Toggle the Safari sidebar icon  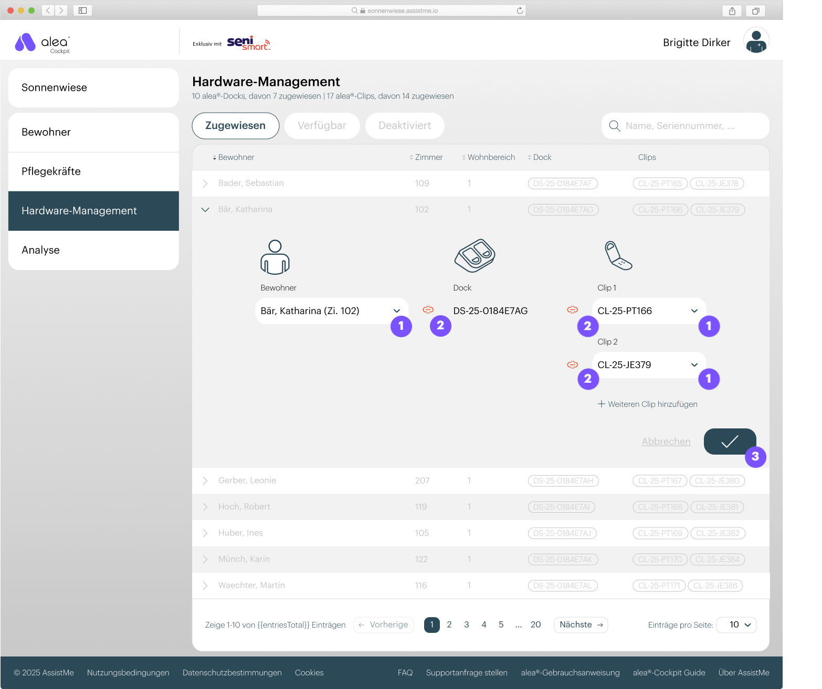[x=82, y=10]
